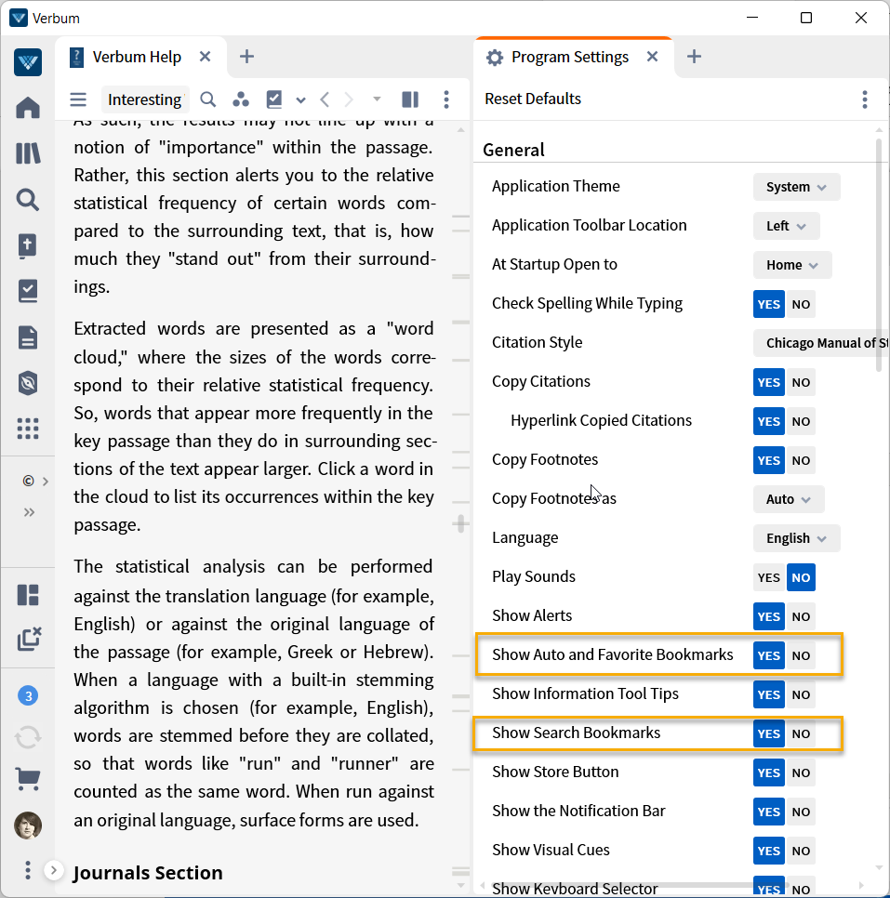
Task: Open the Language dropdown
Action: pyautogui.click(x=797, y=538)
